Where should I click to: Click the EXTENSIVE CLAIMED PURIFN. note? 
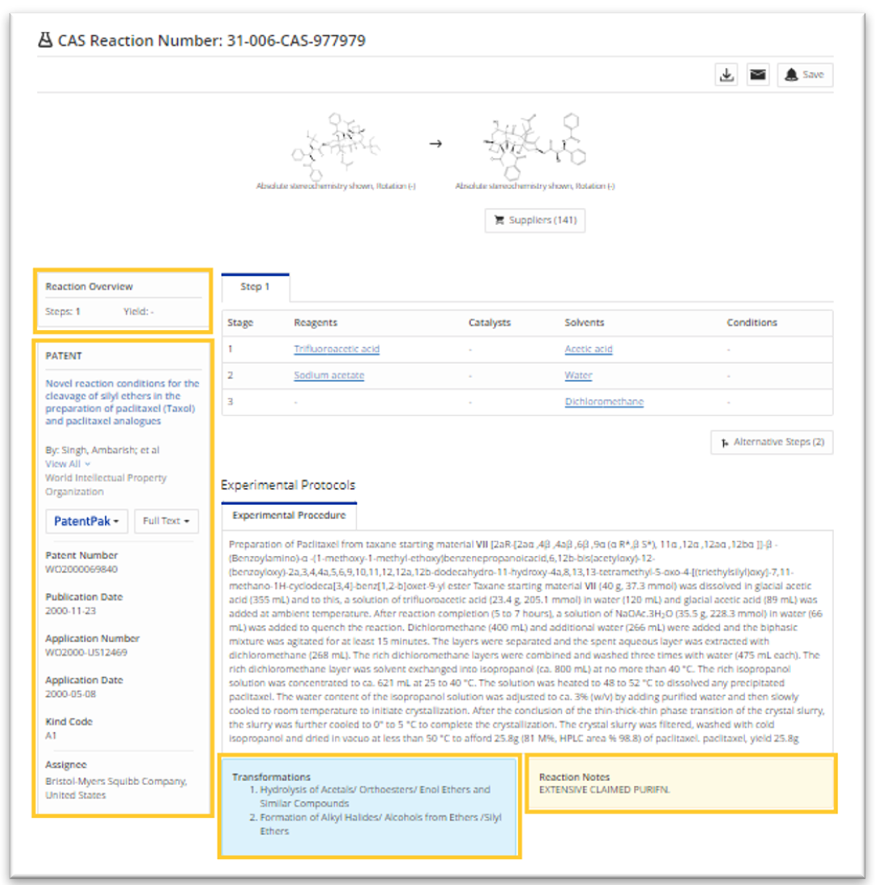(x=604, y=790)
